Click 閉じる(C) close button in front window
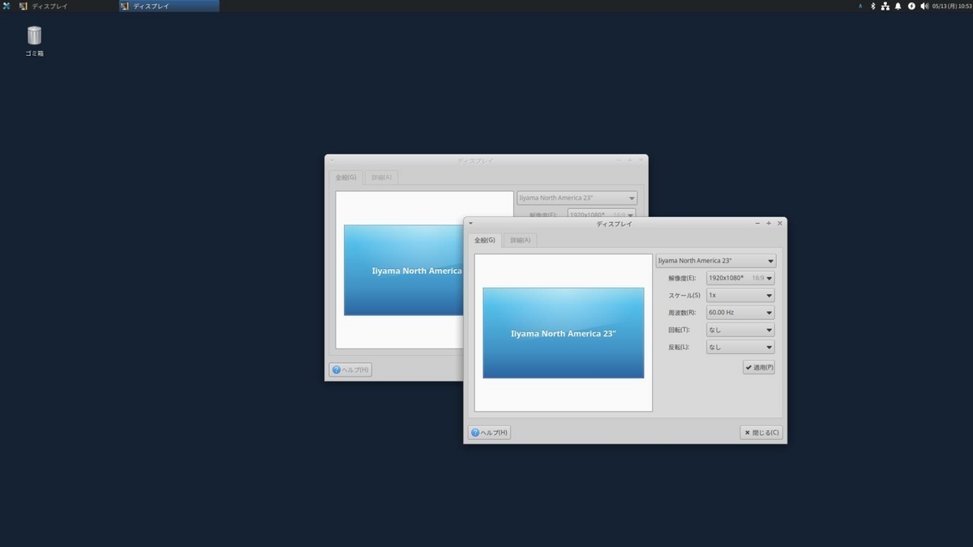The height and width of the screenshot is (547, 973). [x=761, y=433]
